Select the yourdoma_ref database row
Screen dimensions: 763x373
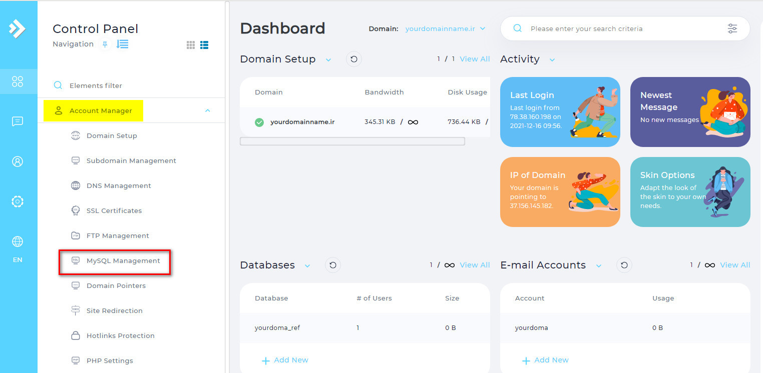tap(365, 328)
